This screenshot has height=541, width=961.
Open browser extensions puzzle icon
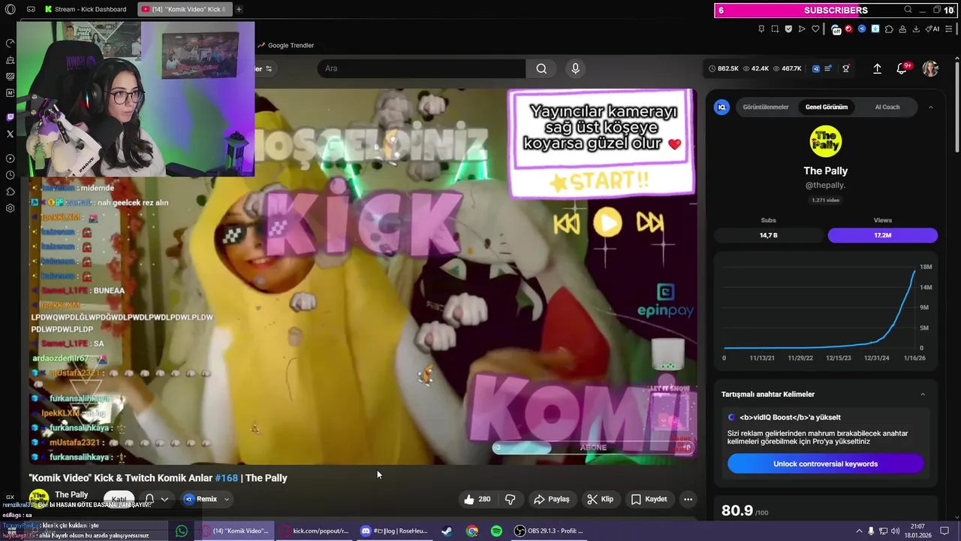(889, 29)
